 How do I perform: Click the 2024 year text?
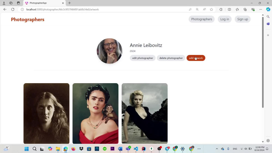132,51
